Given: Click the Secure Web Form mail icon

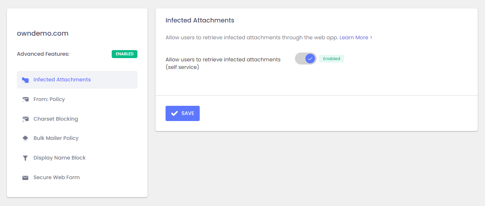Looking at the screenshot, I should (x=25, y=178).
